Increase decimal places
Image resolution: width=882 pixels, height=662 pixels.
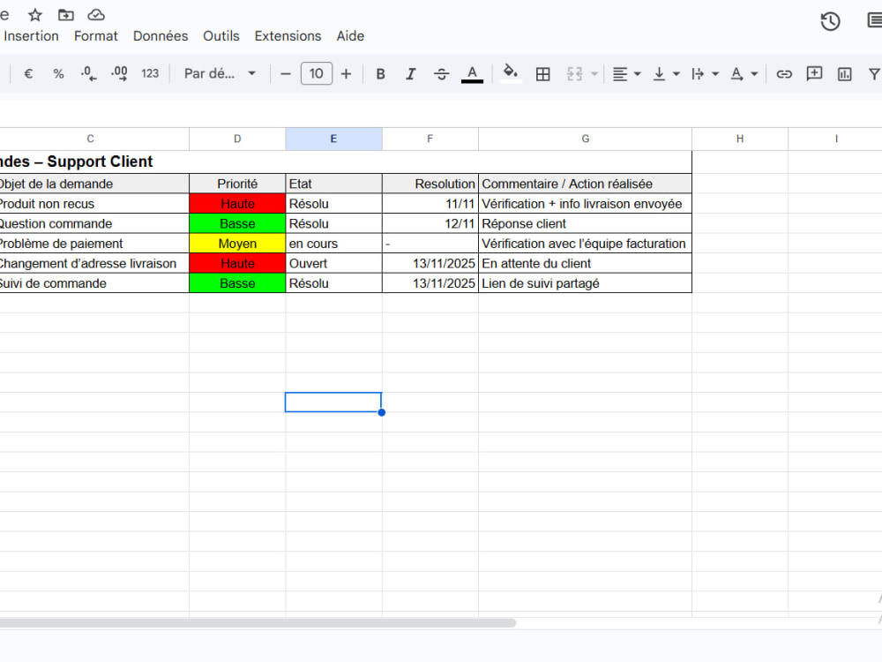pos(119,74)
